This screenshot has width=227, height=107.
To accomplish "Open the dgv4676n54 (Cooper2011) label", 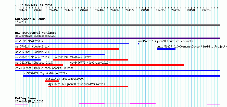I will coord(33,52).
